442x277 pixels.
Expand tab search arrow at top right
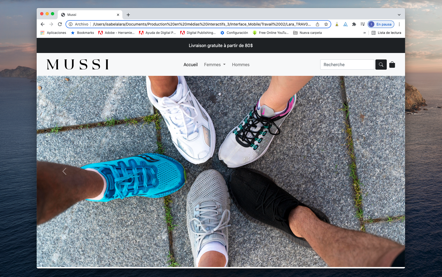point(399,15)
